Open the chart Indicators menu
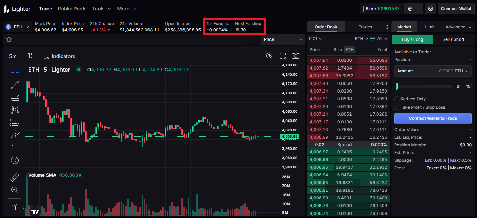This screenshot has height=218, width=477. pyautogui.click(x=59, y=56)
